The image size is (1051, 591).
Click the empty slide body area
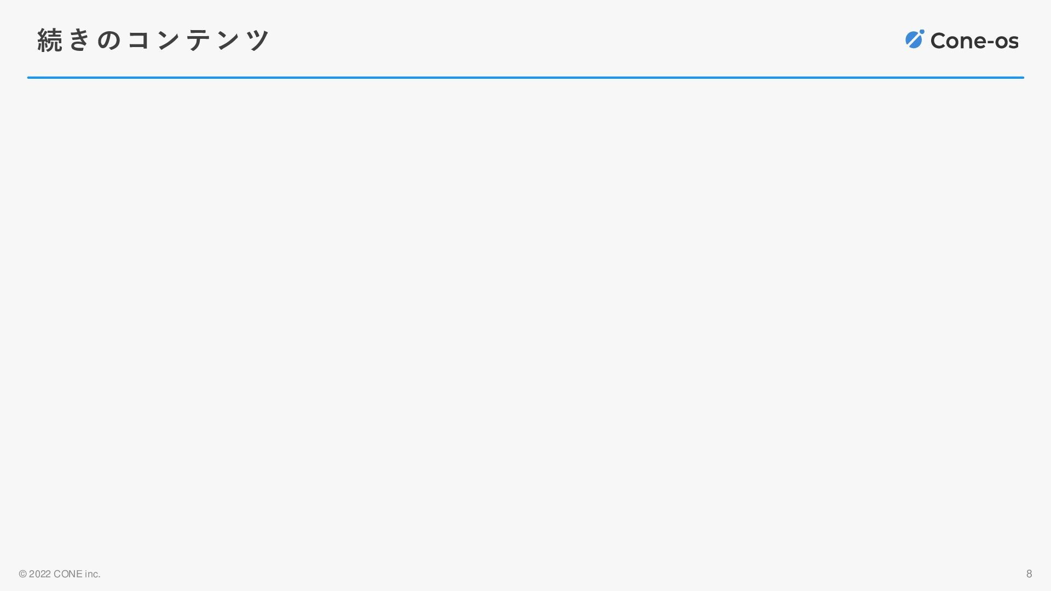[x=525, y=317]
